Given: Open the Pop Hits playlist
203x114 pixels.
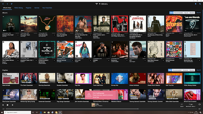Looking at the screenshot, I should pyautogui.click(x=83, y=78).
